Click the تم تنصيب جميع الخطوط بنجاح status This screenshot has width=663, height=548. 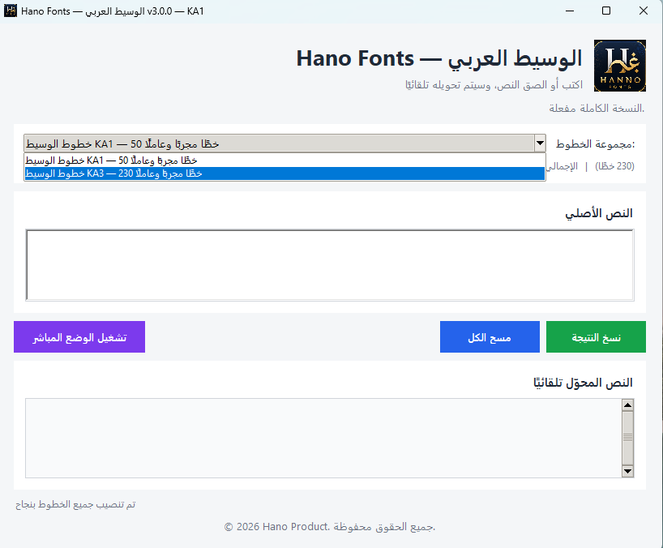pyautogui.click(x=75, y=504)
